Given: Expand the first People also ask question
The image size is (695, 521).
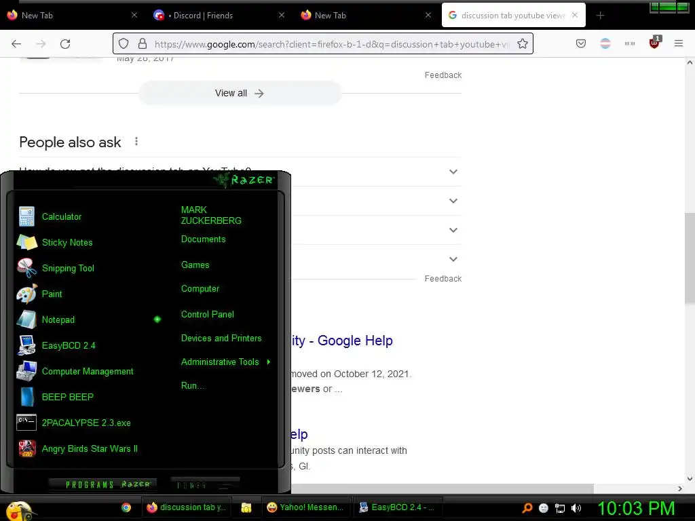Looking at the screenshot, I should (453, 172).
